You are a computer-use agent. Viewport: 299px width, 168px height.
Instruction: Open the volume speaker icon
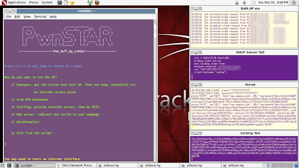(x=244, y=2)
